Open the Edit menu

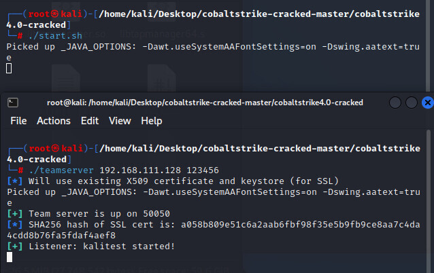click(x=90, y=121)
